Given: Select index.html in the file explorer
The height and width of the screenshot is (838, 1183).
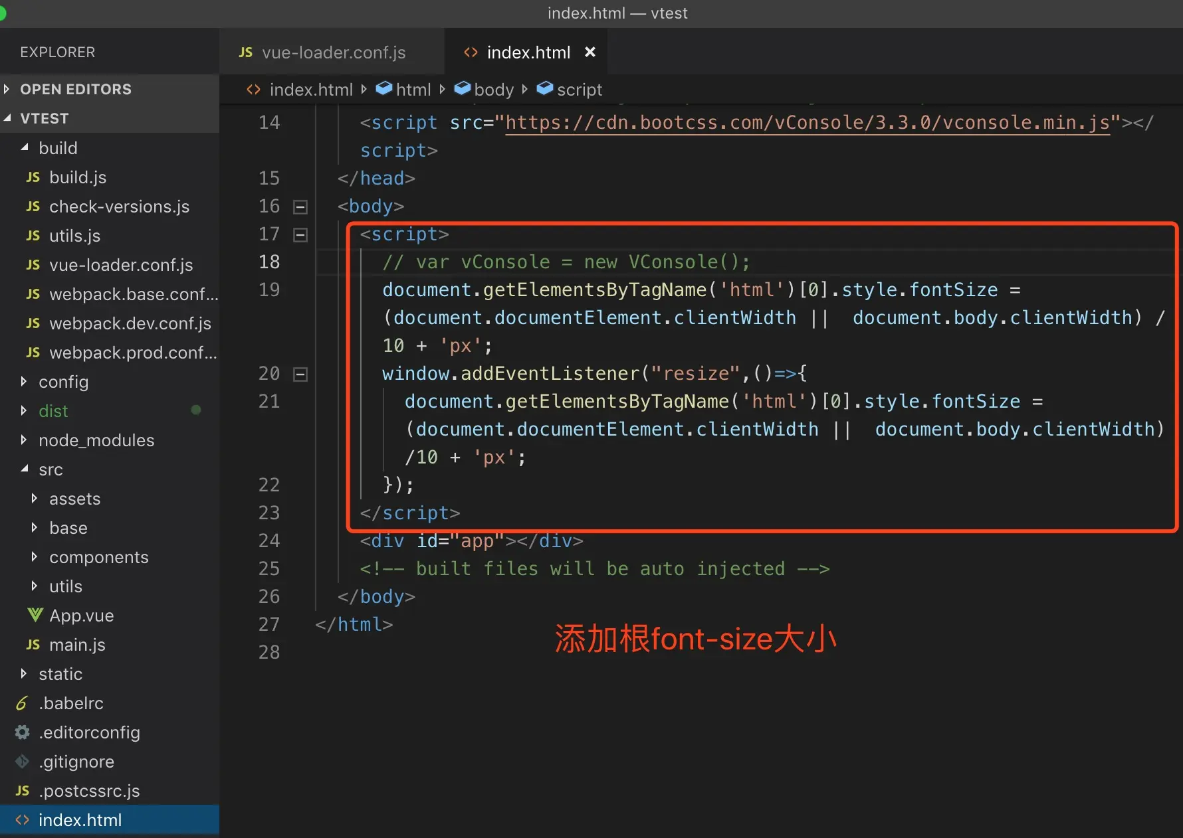Looking at the screenshot, I should click(110, 820).
